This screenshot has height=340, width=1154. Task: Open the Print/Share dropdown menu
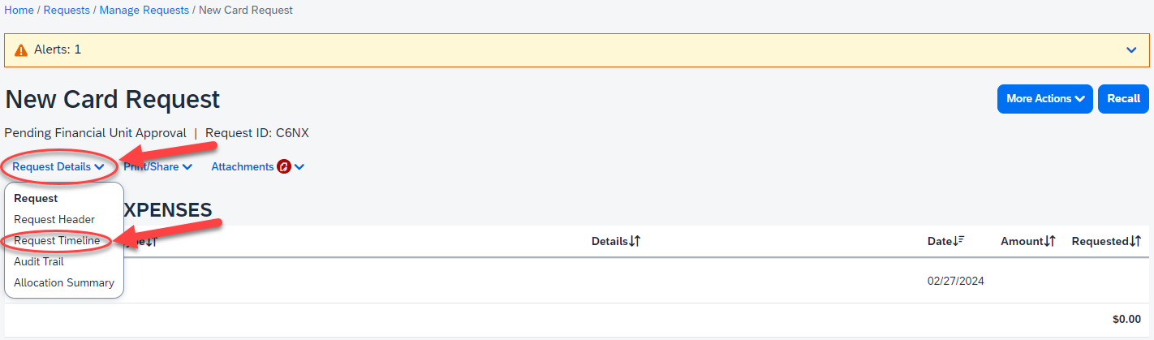[x=158, y=167]
